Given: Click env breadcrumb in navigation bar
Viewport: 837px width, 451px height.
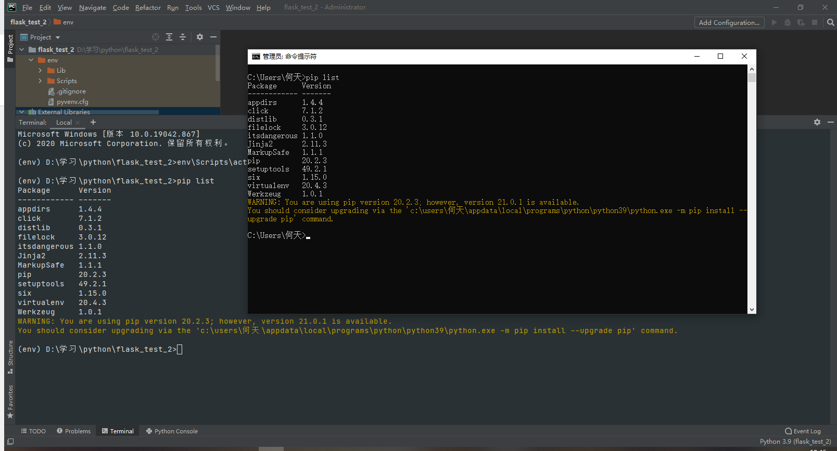Looking at the screenshot, I should coord(64,22).
